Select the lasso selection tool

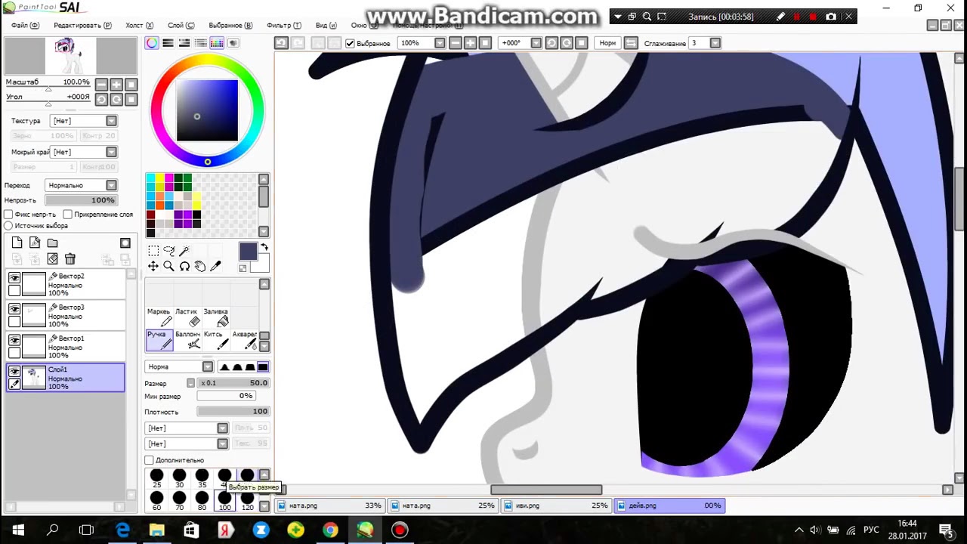pyautogui.click(x=169, y=251)
